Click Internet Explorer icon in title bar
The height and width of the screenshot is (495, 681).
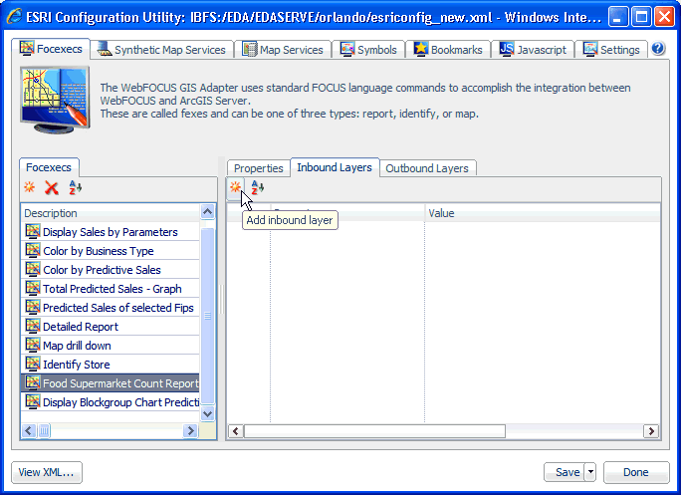point(14,17)
